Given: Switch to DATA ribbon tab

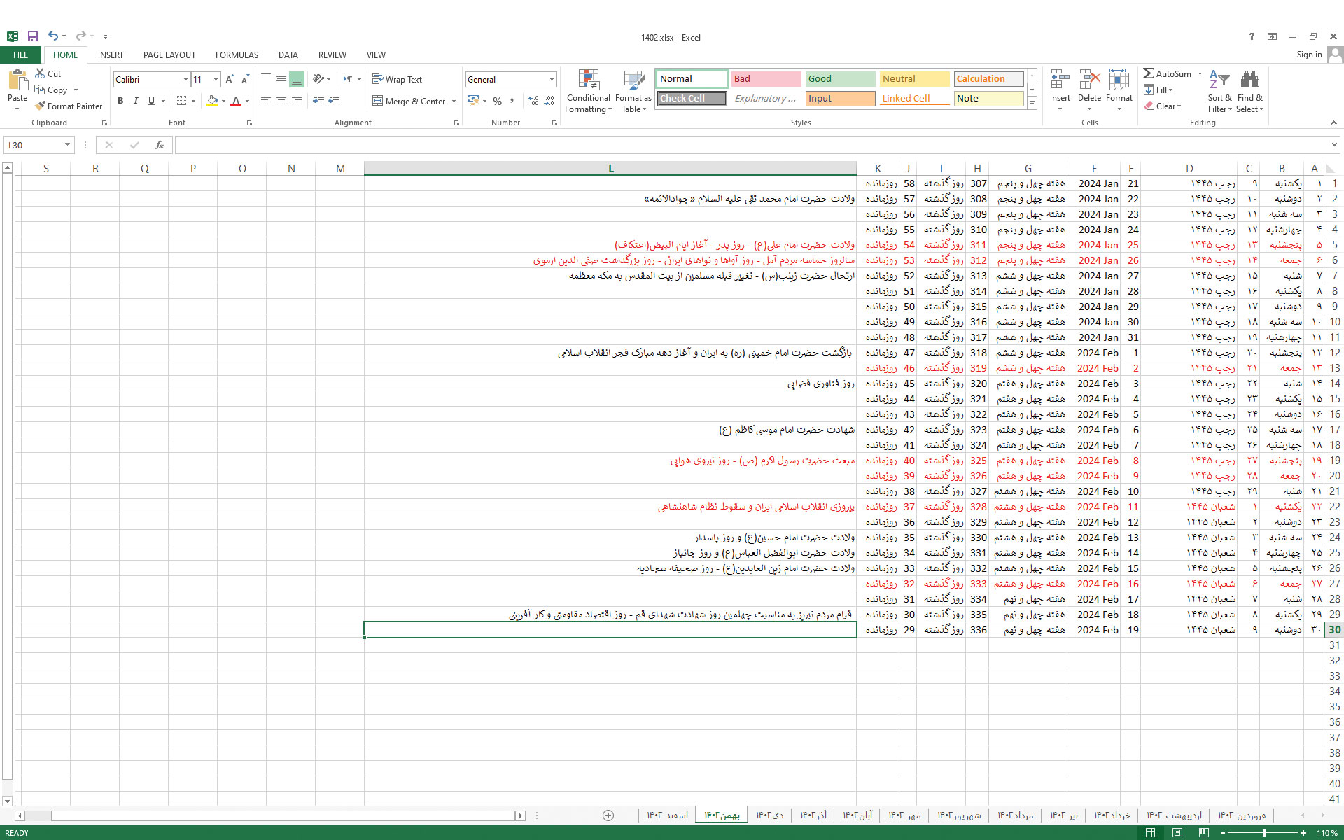Looking at the screenshot, I should pos(288,55).
